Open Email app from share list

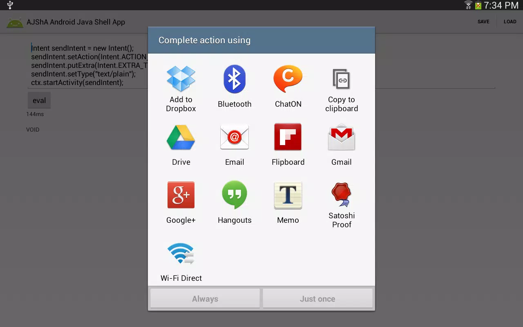coord(235,137)
